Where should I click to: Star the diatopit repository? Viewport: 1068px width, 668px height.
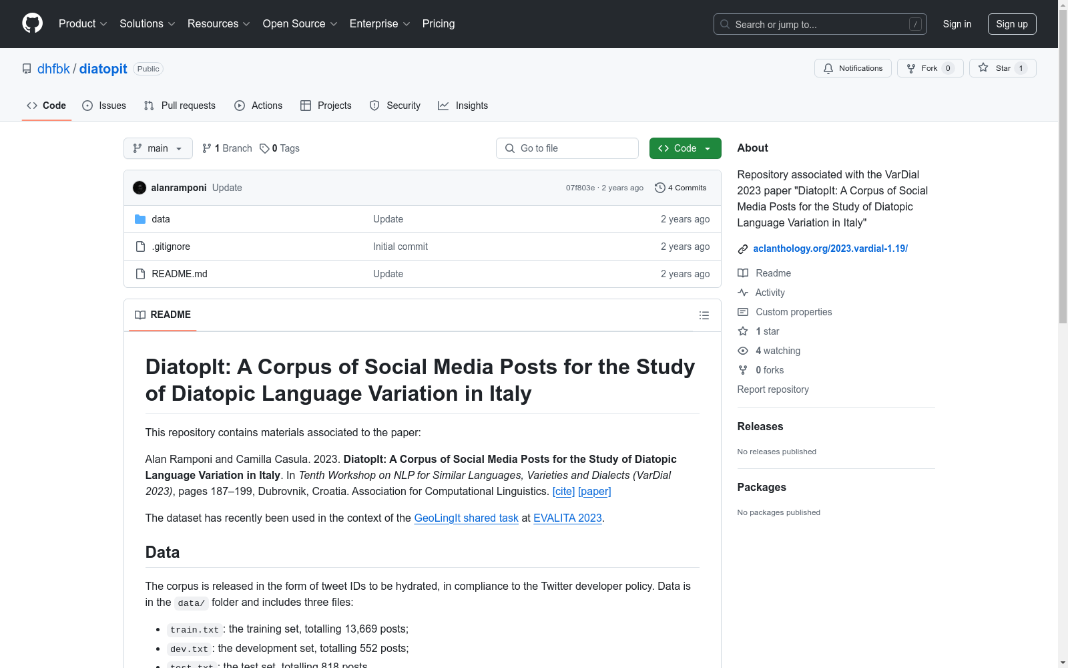[x=1003, y=68]
